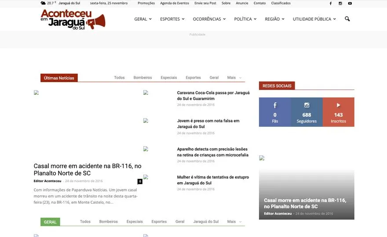387x237 pixels.
Task: Open sidebar Casal morre em acidente card title
Action: (x=305, y=203)
